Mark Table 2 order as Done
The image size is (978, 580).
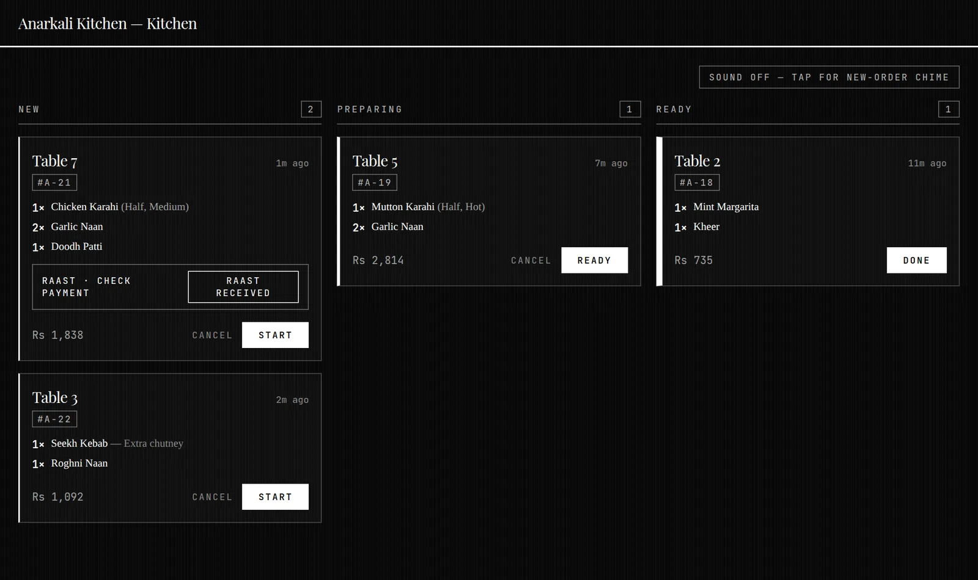click(916, 260)
